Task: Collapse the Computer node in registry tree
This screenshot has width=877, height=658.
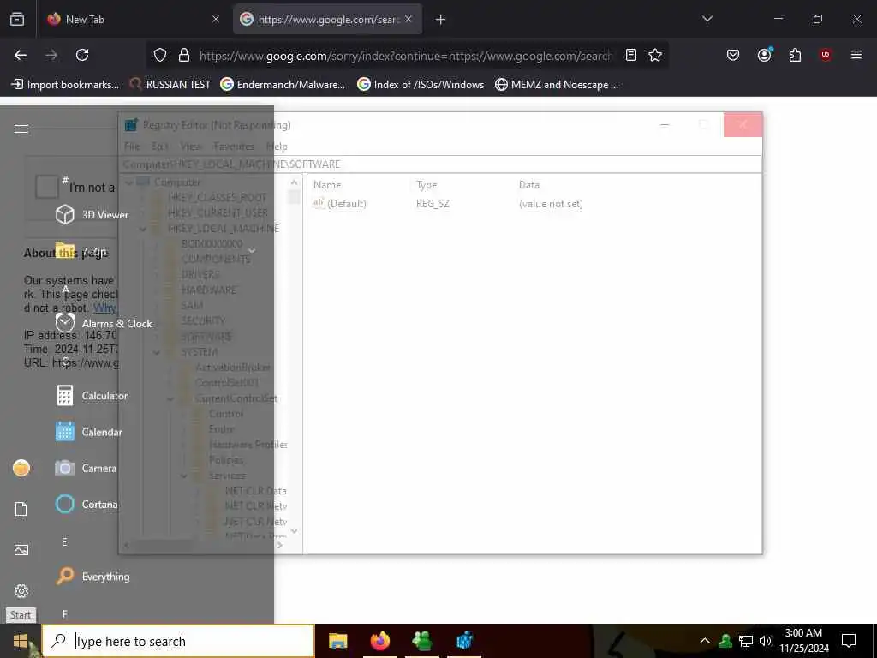Action: 128,182
